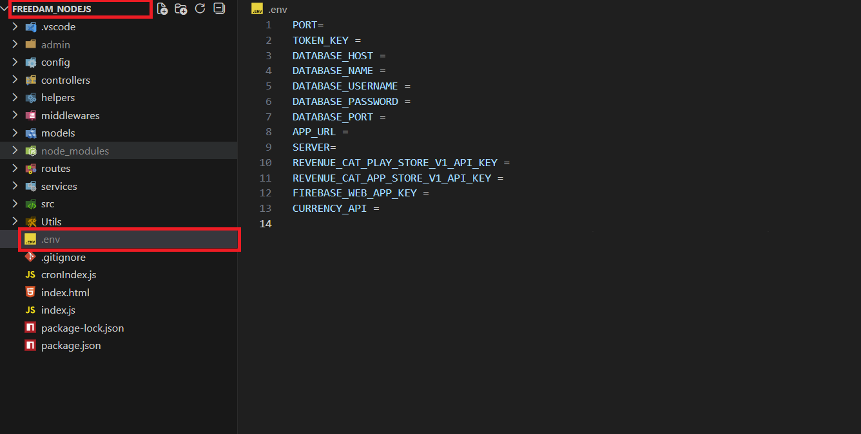Viewport: 861px width, 434px height.
Task: Refresh the explorer file tree
Action: click(x=200, y=8)
